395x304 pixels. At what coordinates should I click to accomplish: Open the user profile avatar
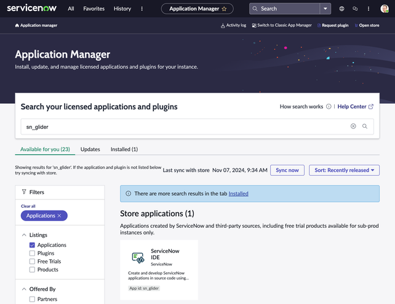pos(385,9)
